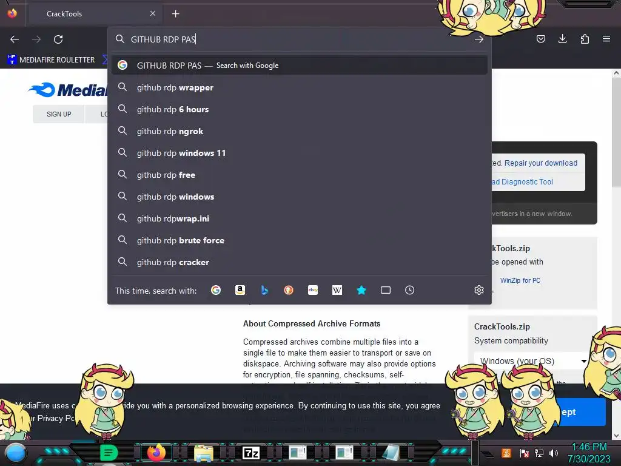The height and width of the screenshot is (466, 621).
Task: Open the downloads panel icon
Action: pos(562,39)
